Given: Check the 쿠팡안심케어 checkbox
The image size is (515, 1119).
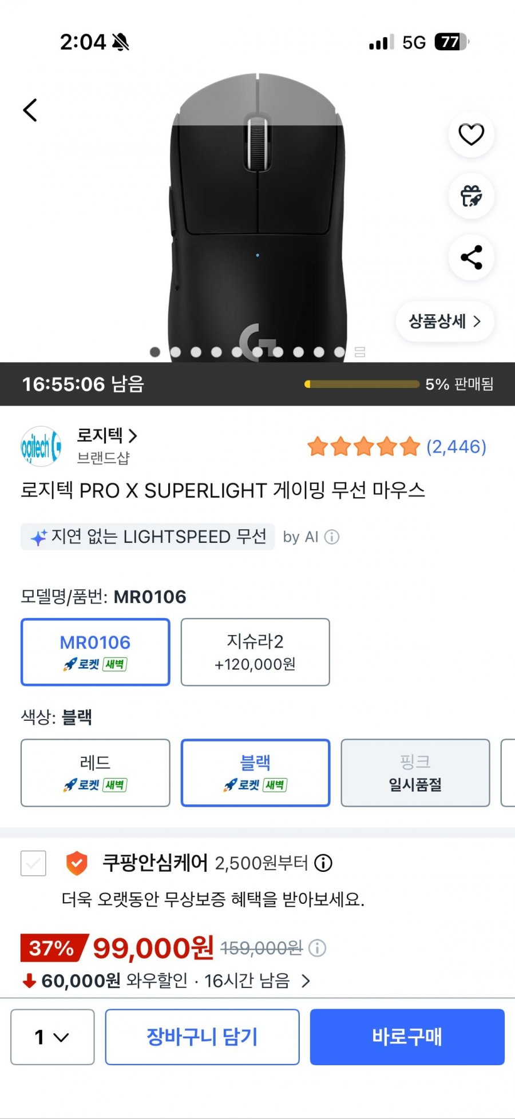Looking at the screenshot, I should pyautogui.click(x=33, y=863).
